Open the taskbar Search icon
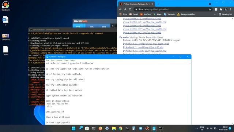This screenshot has width=234, height=132. [81, 128]
